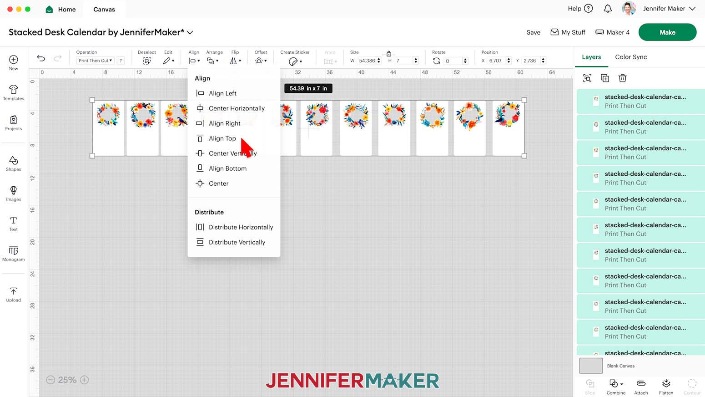Click the Make button

tap(667, 32)
